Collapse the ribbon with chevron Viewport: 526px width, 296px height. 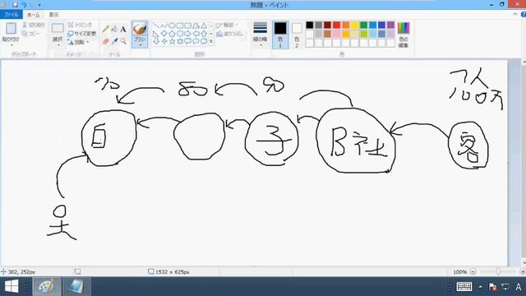515,15
